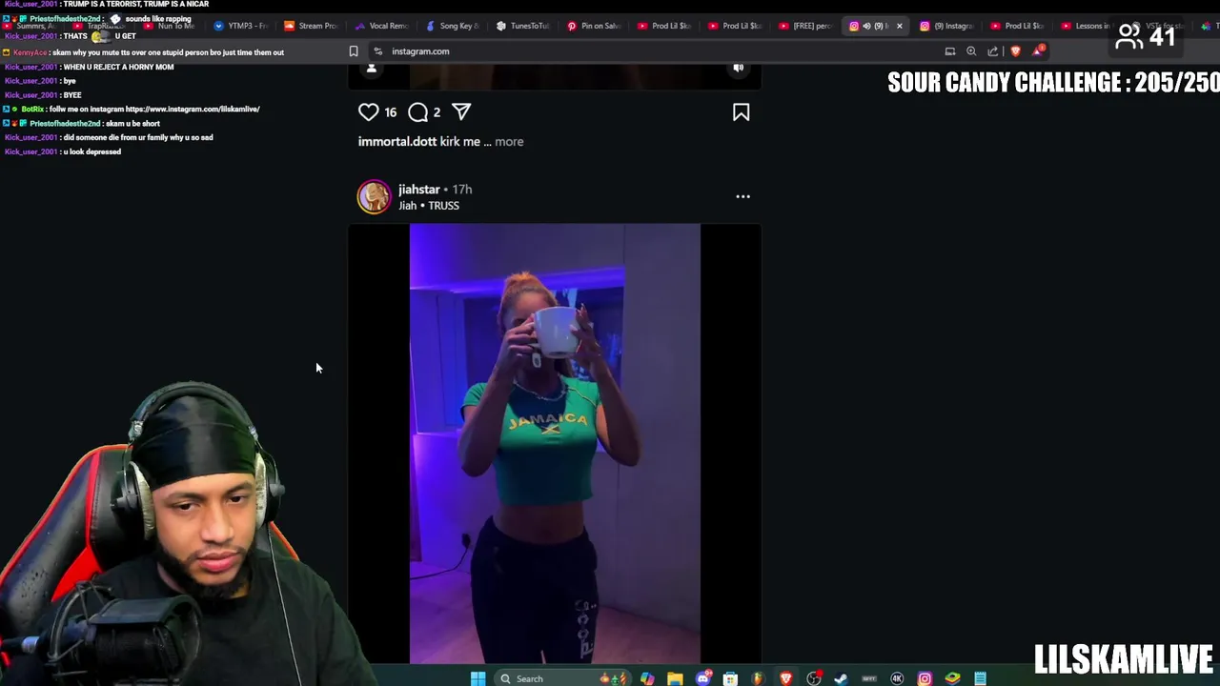Open the Brave Rewards triangle icon

(1037, 50)
